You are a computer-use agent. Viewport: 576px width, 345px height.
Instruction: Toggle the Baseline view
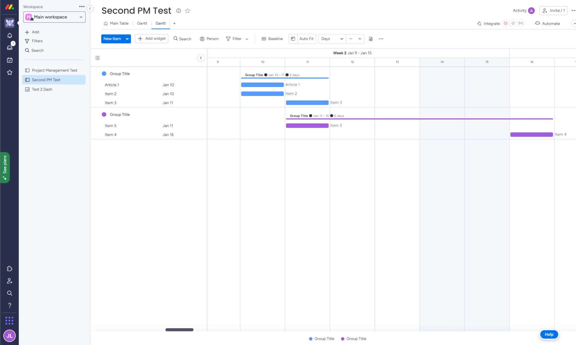[272, 39]
